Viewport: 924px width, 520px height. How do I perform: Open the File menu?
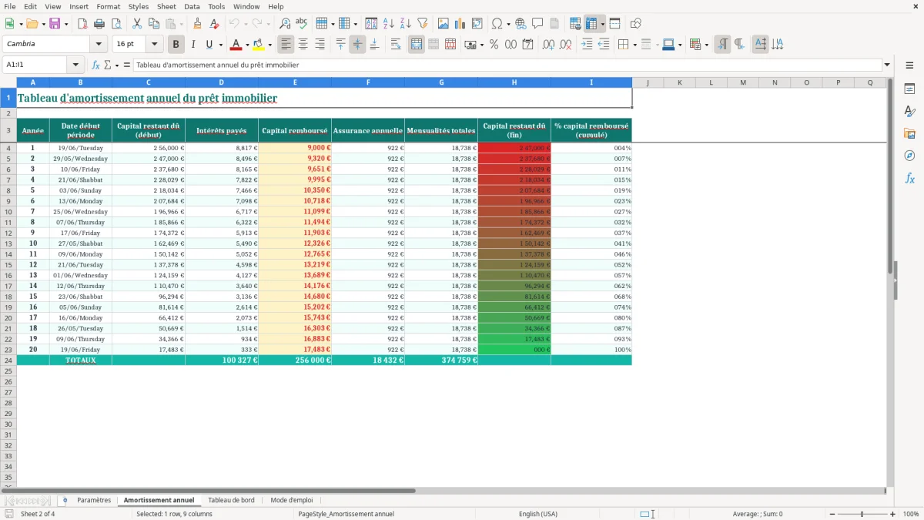[x=10, y=6]
